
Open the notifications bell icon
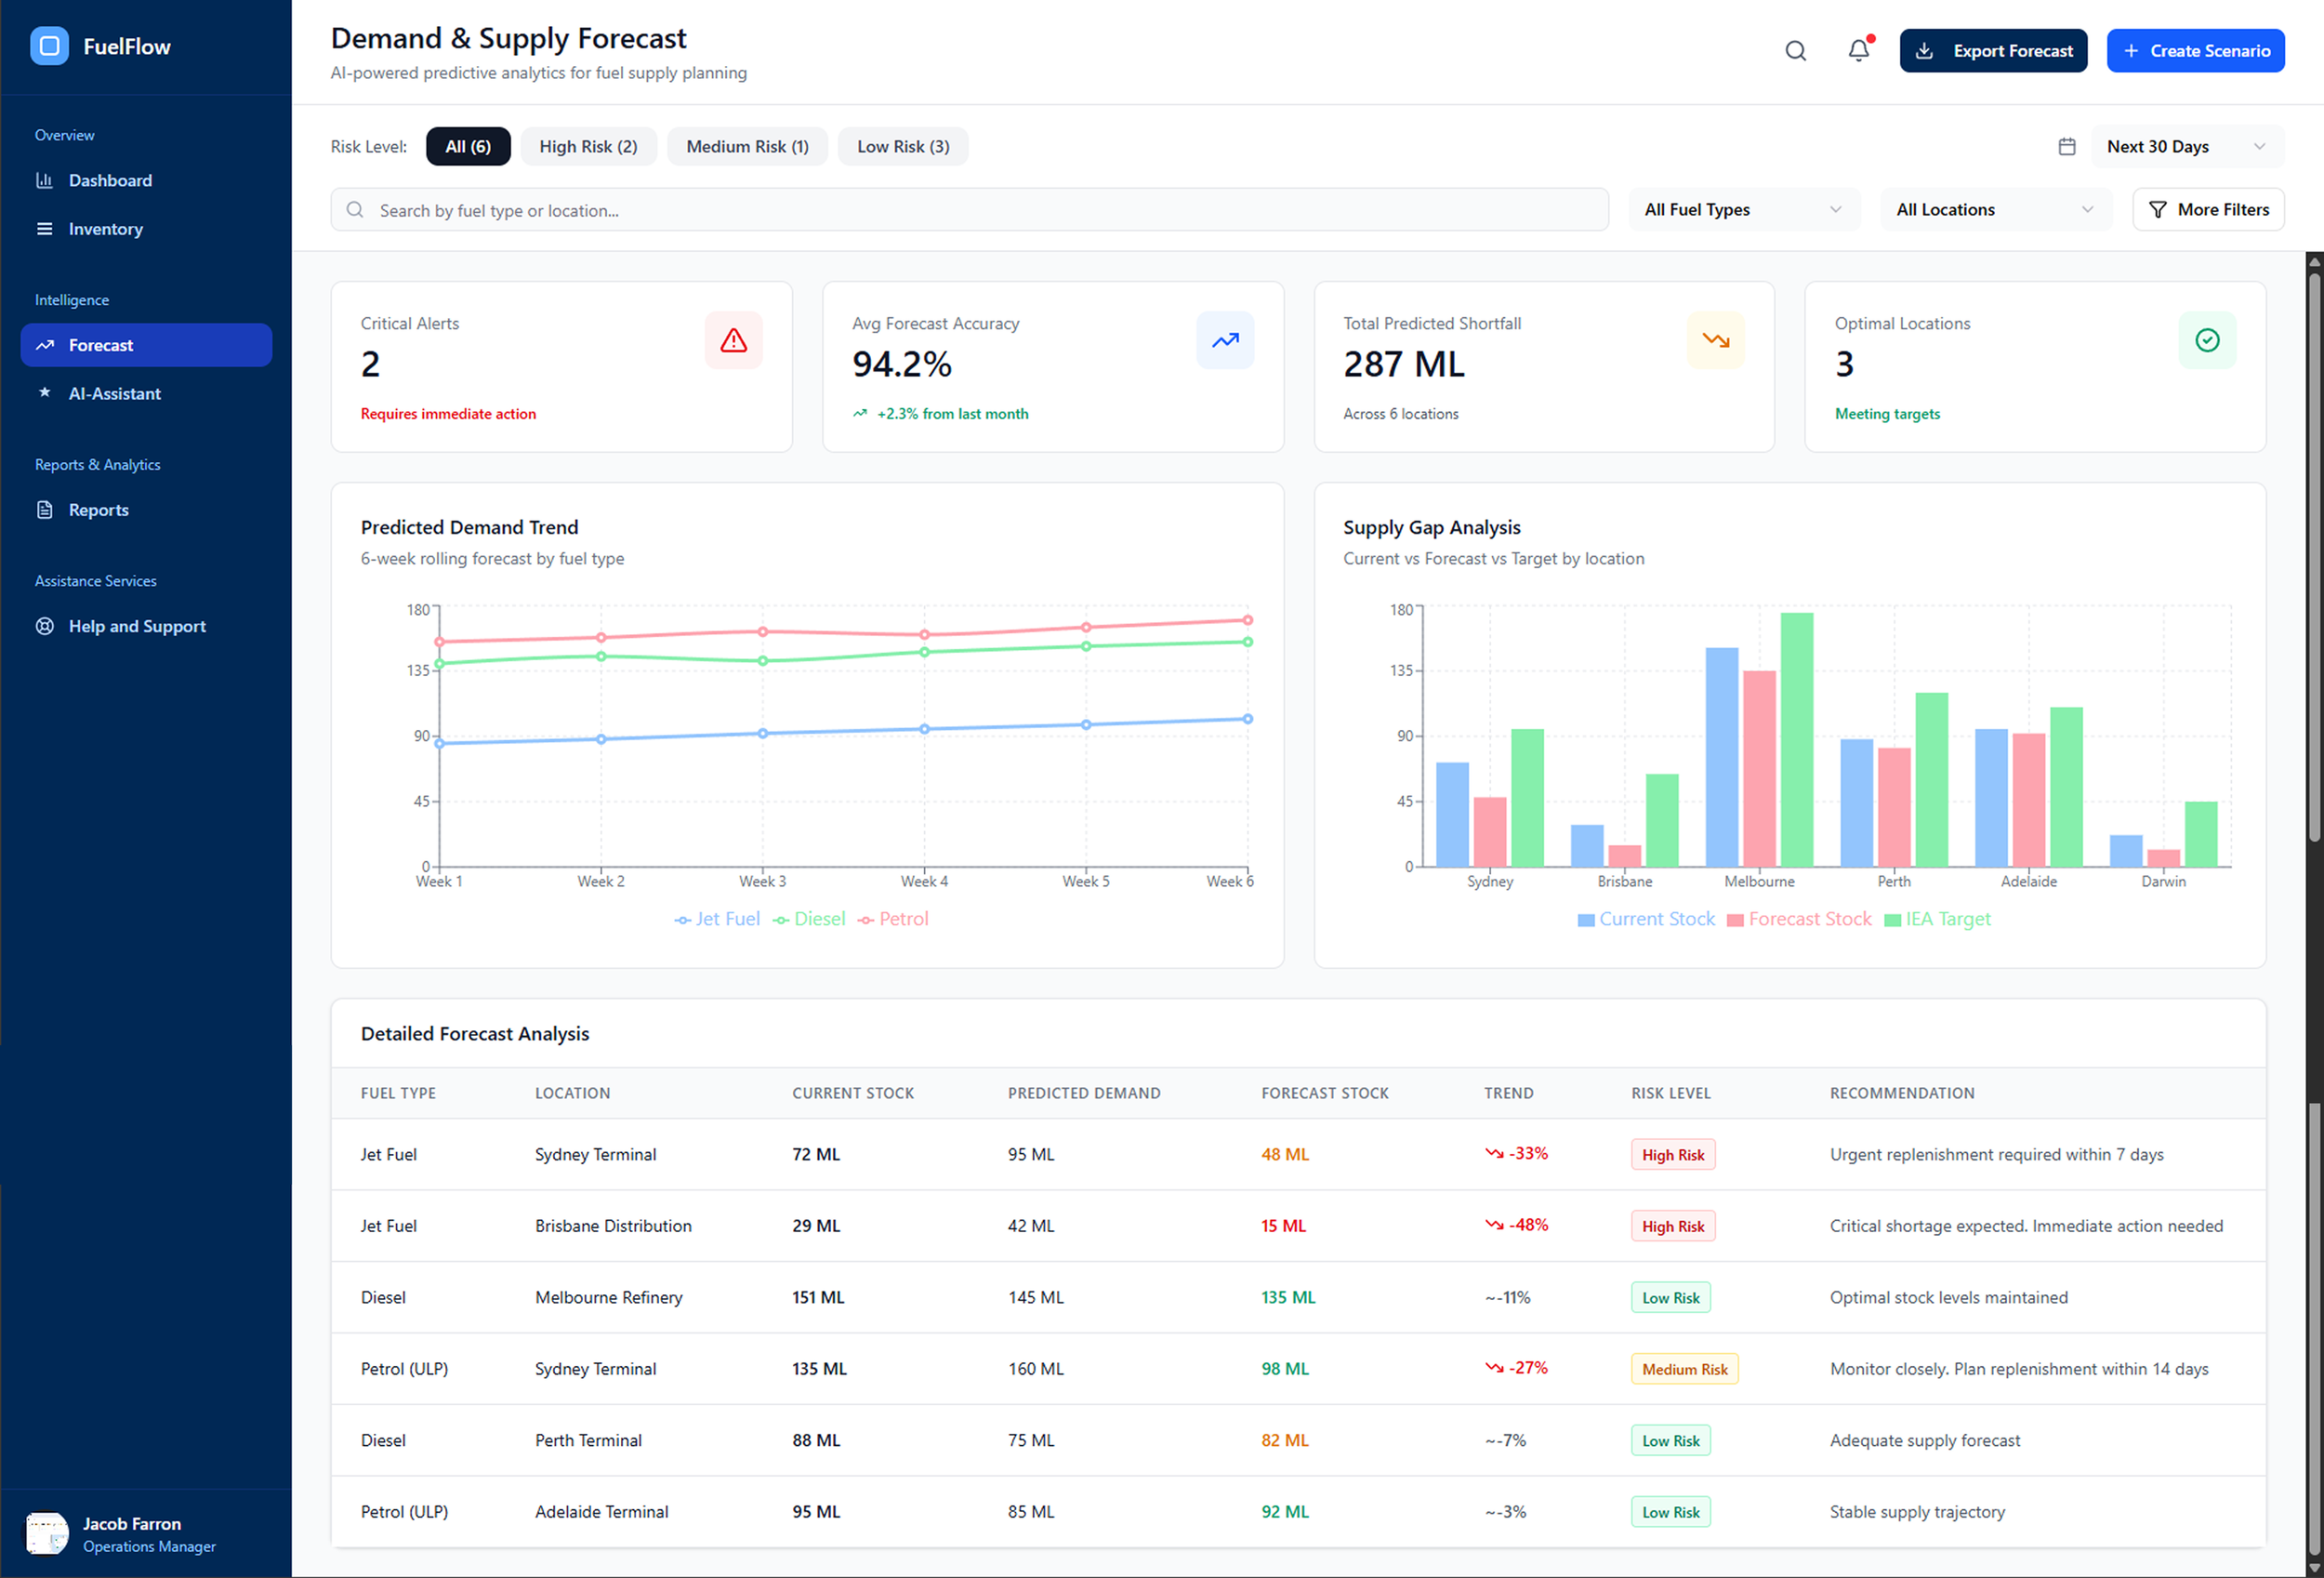1858,51
